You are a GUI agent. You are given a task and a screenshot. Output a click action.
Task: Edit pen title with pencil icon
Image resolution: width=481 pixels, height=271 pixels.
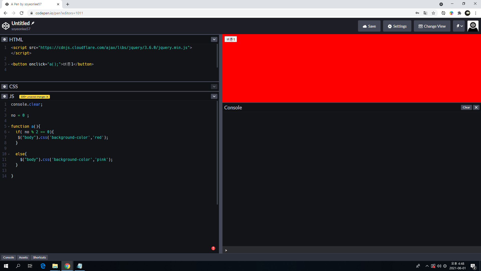pyautogui.click(x=33, y=23)
